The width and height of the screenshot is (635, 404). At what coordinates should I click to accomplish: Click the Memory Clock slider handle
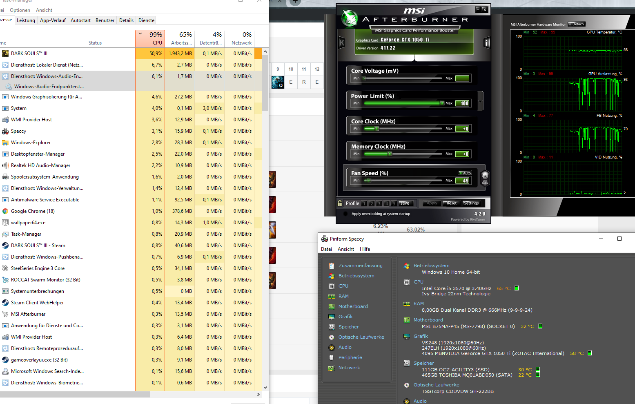(390, 154)
